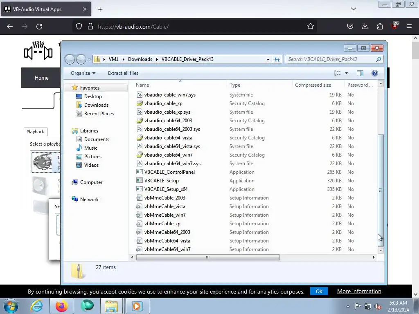Click the taskbar clock showing 5:03 AM
This screenshot has width=419, height=314.
(398, 306)
